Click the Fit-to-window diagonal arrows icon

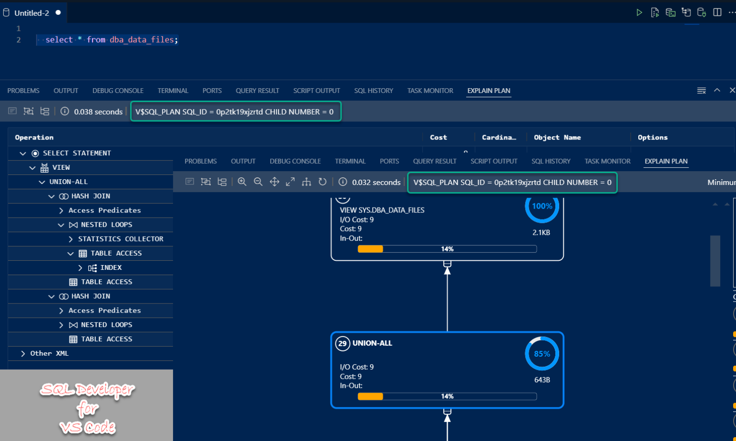pos(289,182)
